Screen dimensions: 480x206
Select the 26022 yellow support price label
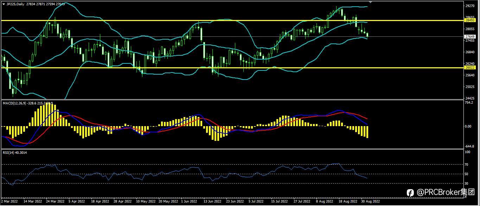tap(470, 67)
